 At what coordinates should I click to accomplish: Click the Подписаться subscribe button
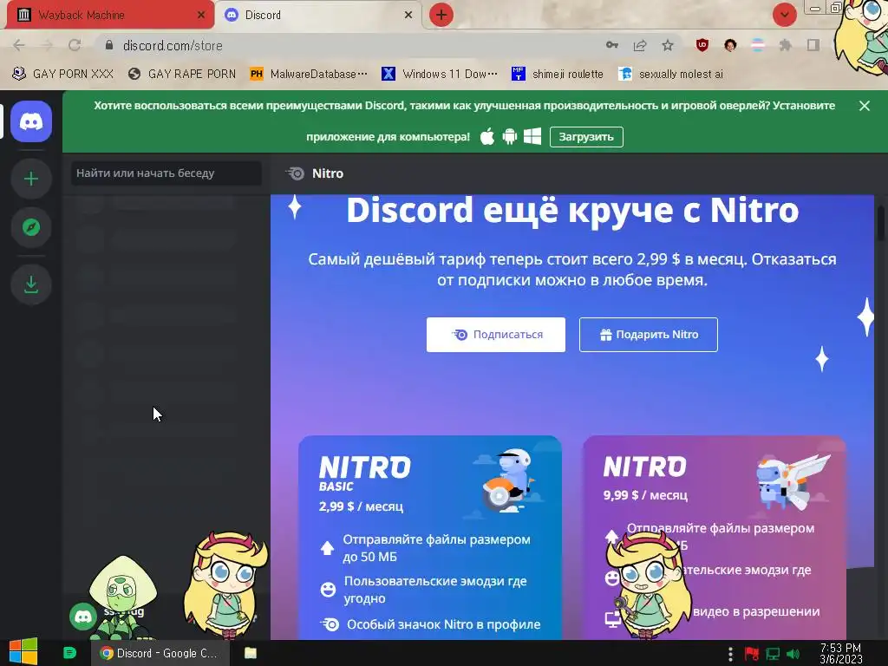point(495,335)
